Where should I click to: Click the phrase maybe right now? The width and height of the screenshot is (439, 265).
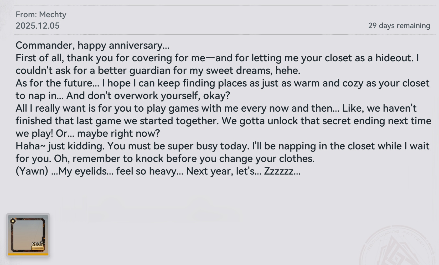[118, 133]
